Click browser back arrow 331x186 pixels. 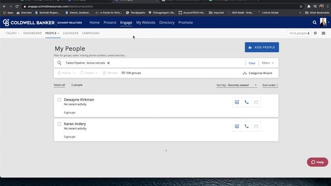coord(4,6)
